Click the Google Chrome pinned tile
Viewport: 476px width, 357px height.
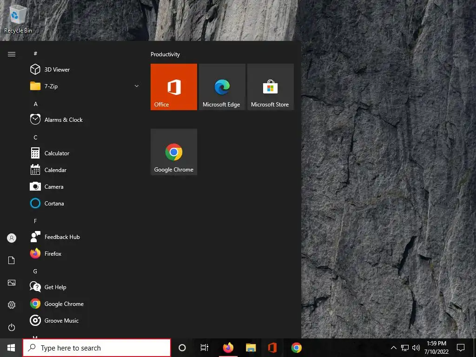point(174,152)
